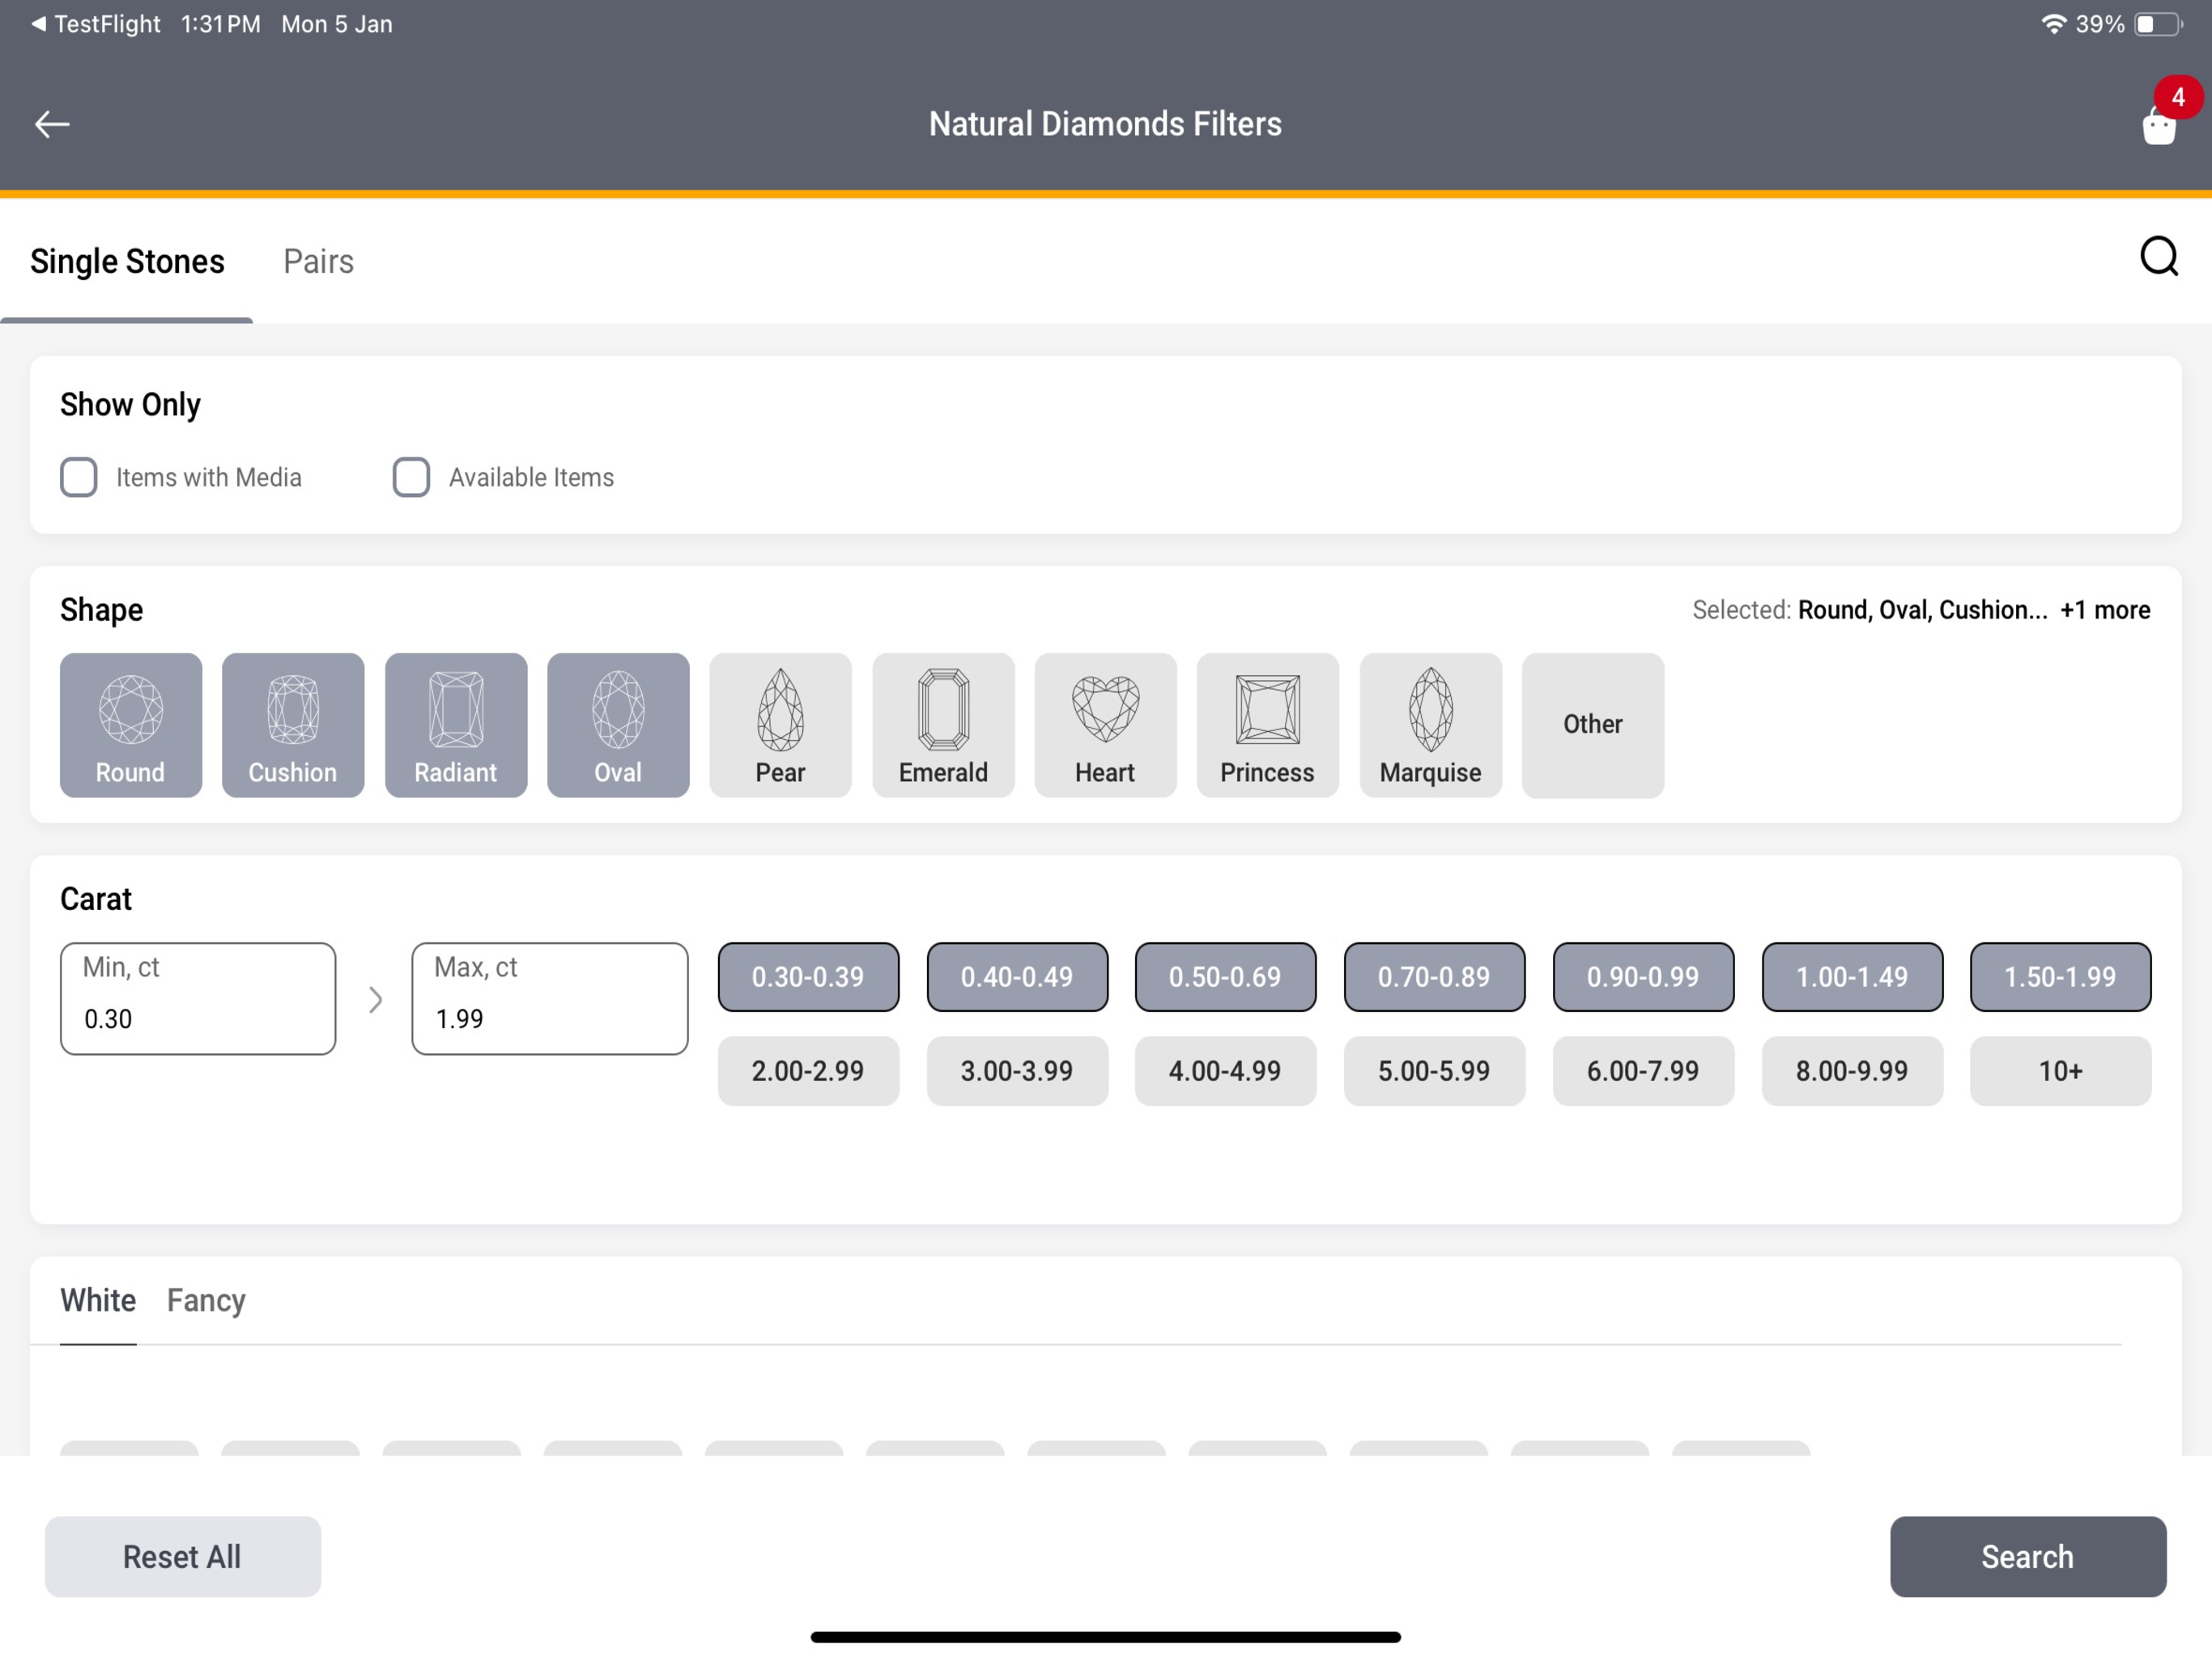Toggle carat range 1.50-1.99
The height and width of the screenshot is (1658, 2212).
point(2060,977)
